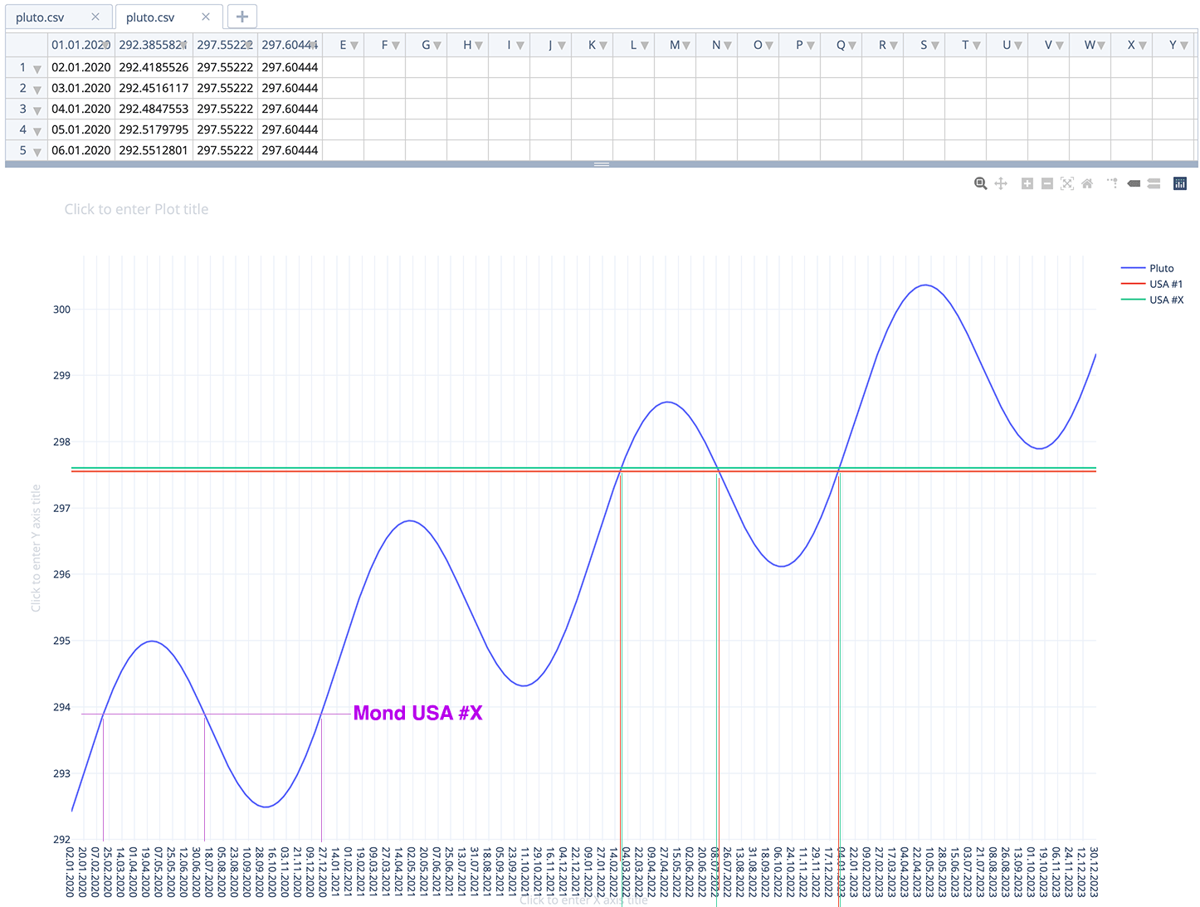This screenshot has height=907, width=1200.
Task: Open row 3 dropdown arrow
Action: tap(37, 110)
